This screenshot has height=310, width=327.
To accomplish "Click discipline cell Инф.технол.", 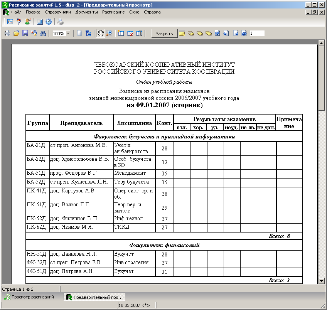I will 135,219.
